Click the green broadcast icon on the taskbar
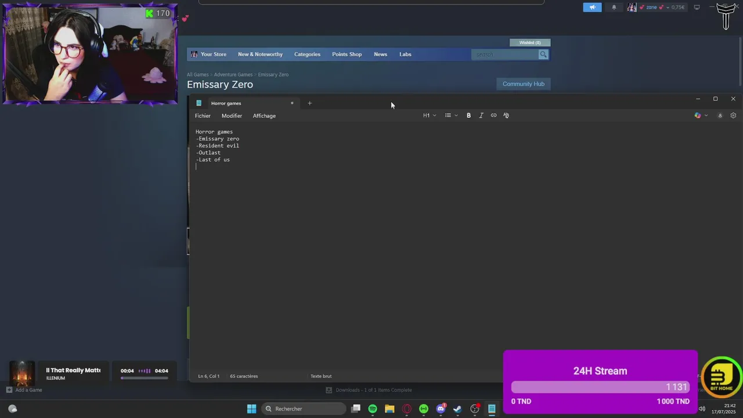The height and width of the screenshot is (418, 743). (x=424, y=409)
